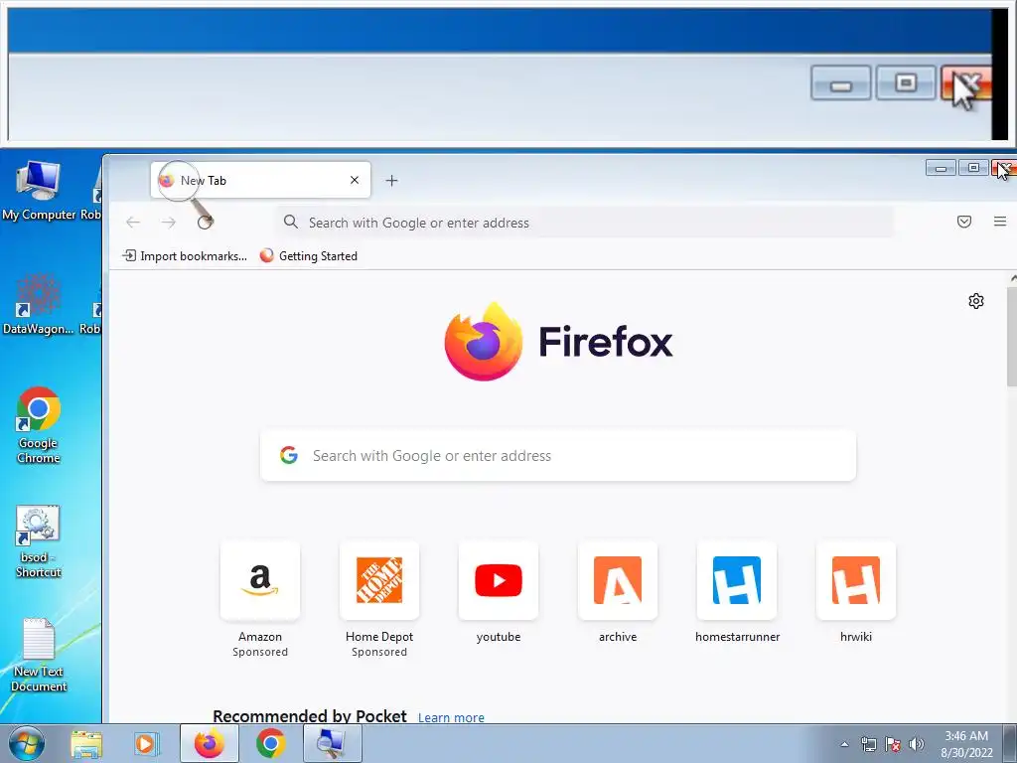Go back with the back arrow
The height and width of the screenshot is (763, 1017).
[133, 223]
